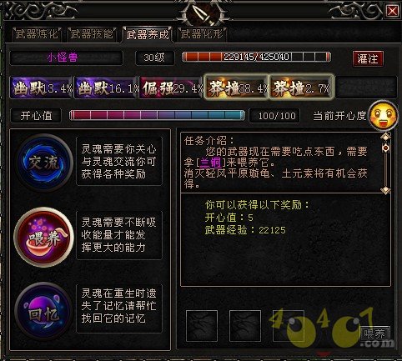Switch to the 武器化形 tab
This screenshot has height=361, width=402.
pos(202,34)
